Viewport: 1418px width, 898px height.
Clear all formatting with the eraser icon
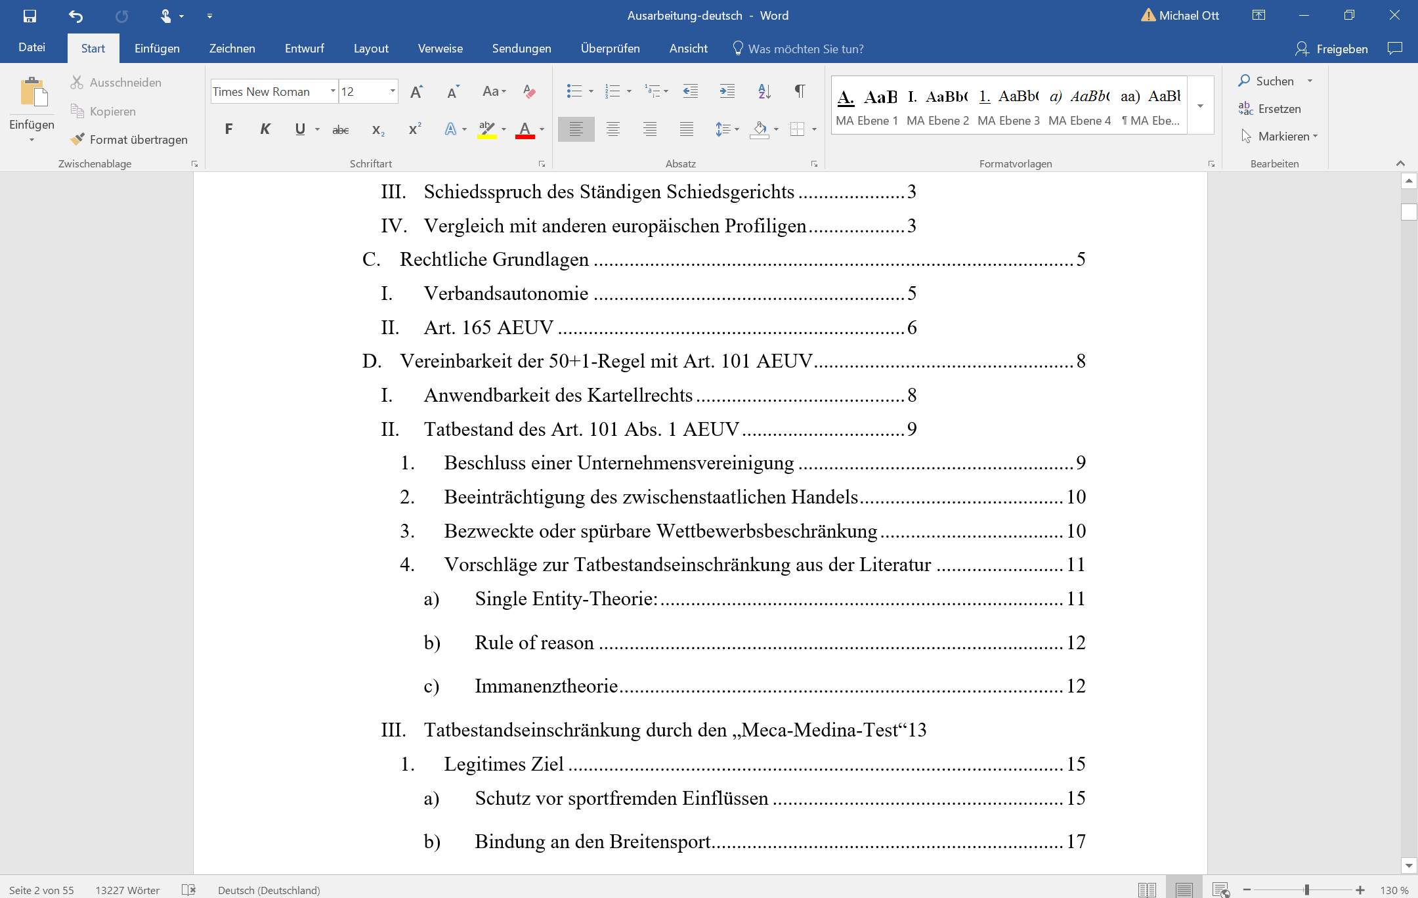(529, 91)
